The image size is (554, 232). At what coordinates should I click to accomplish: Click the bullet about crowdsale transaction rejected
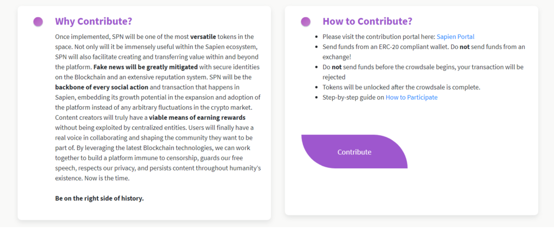click(x=423, y=72)
